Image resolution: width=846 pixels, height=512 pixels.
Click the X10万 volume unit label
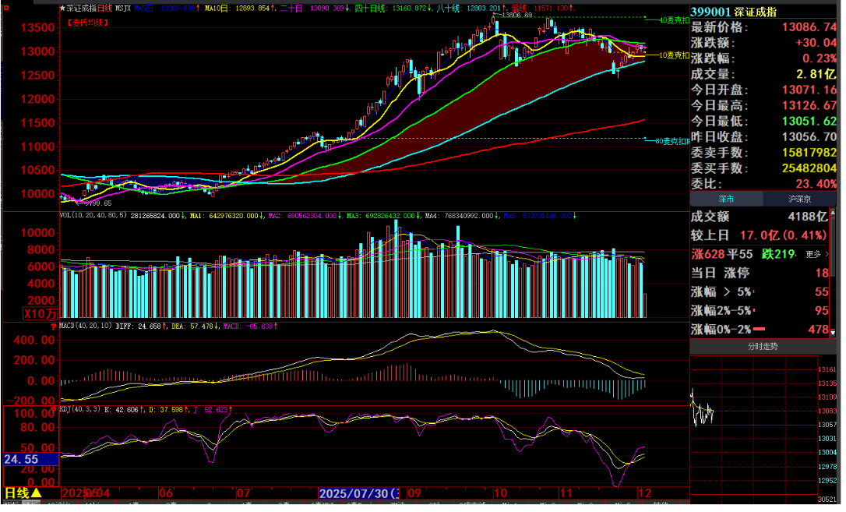tap(40, 313)
